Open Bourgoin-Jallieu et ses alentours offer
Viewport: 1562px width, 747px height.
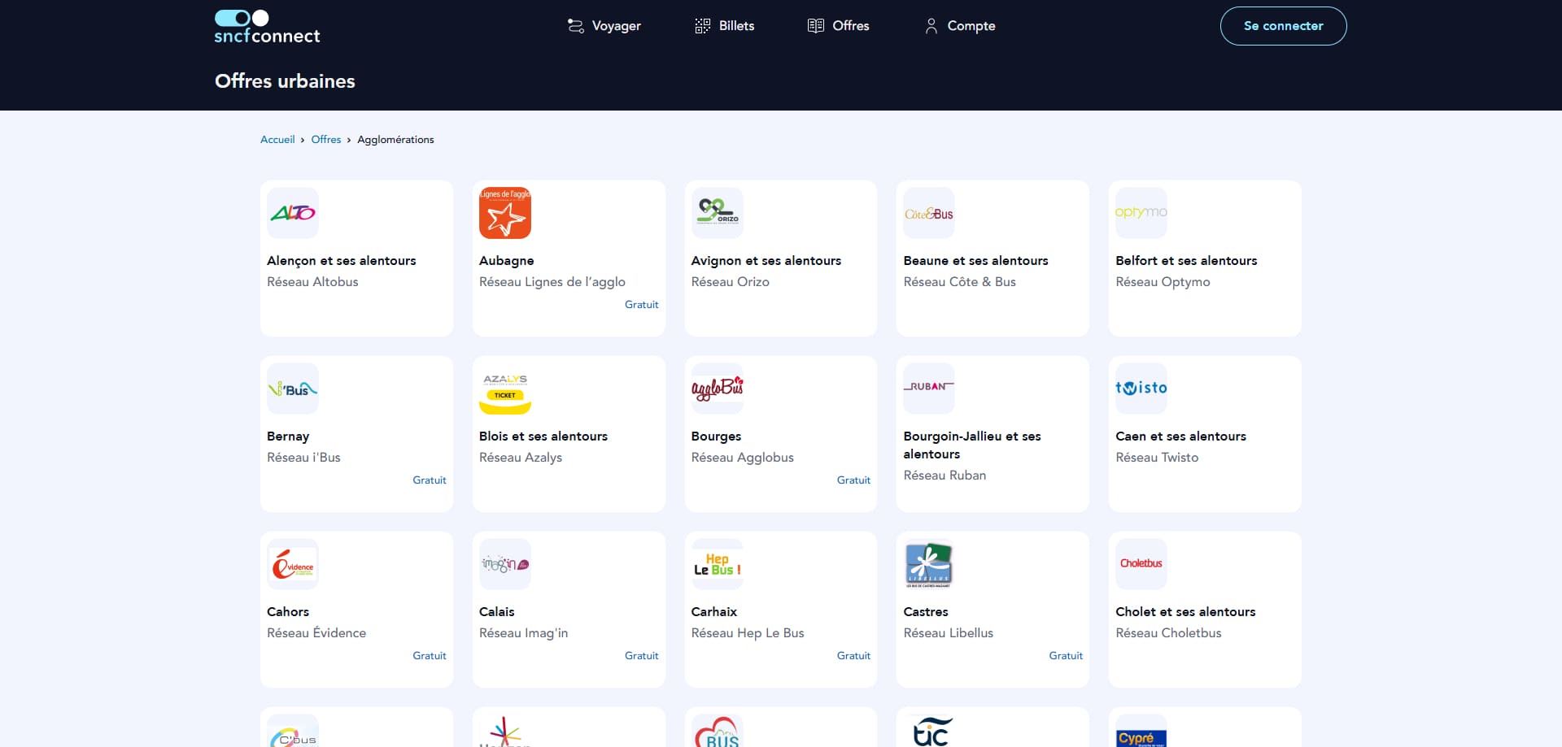point(993,434)
